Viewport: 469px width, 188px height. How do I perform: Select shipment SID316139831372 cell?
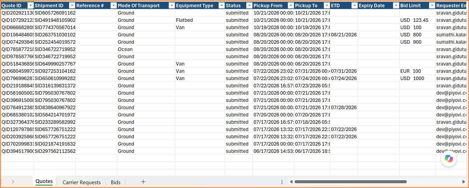click(55, 86)
